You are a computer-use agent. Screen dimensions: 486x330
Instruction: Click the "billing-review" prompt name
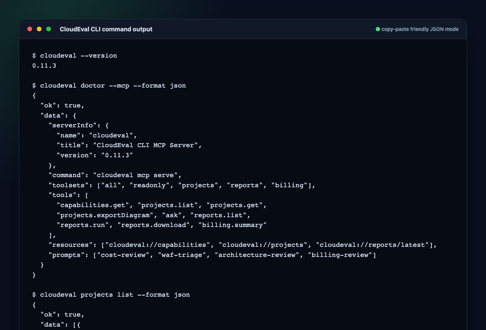pyautogui.click(x=340, y=255)
